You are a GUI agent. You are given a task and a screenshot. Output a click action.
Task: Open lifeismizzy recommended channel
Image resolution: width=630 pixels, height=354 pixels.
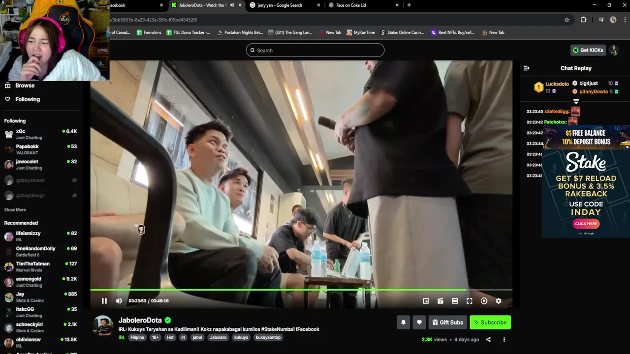(40, 236)
